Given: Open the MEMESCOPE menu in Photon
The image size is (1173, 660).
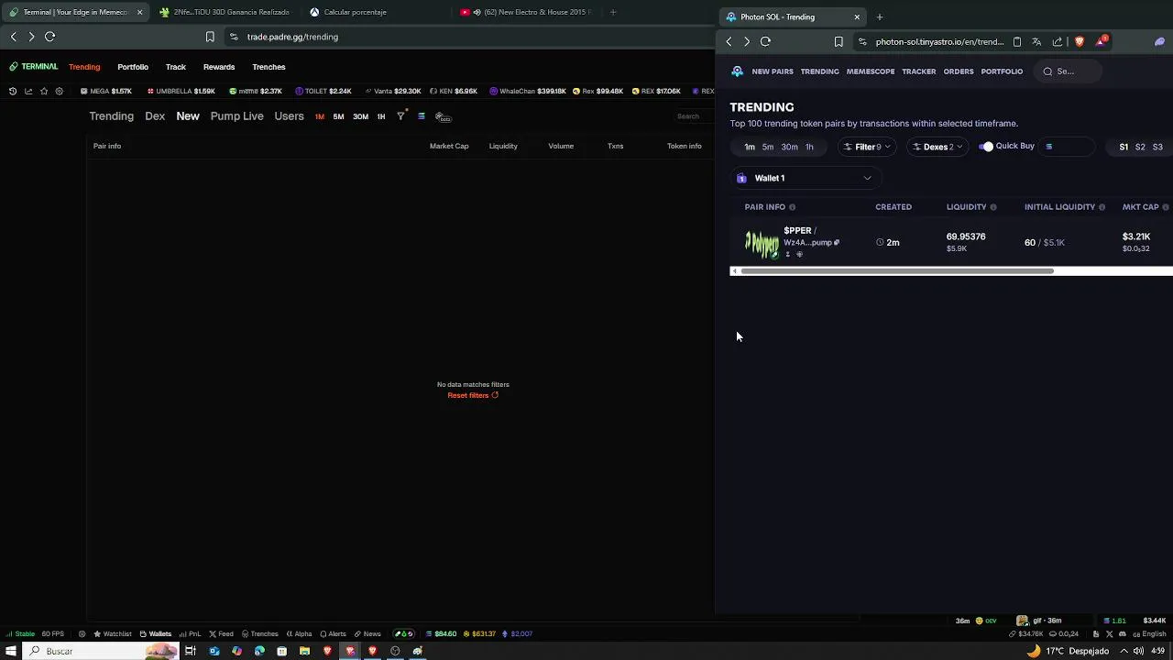Looking at the screenshot, I should point(871,71).
